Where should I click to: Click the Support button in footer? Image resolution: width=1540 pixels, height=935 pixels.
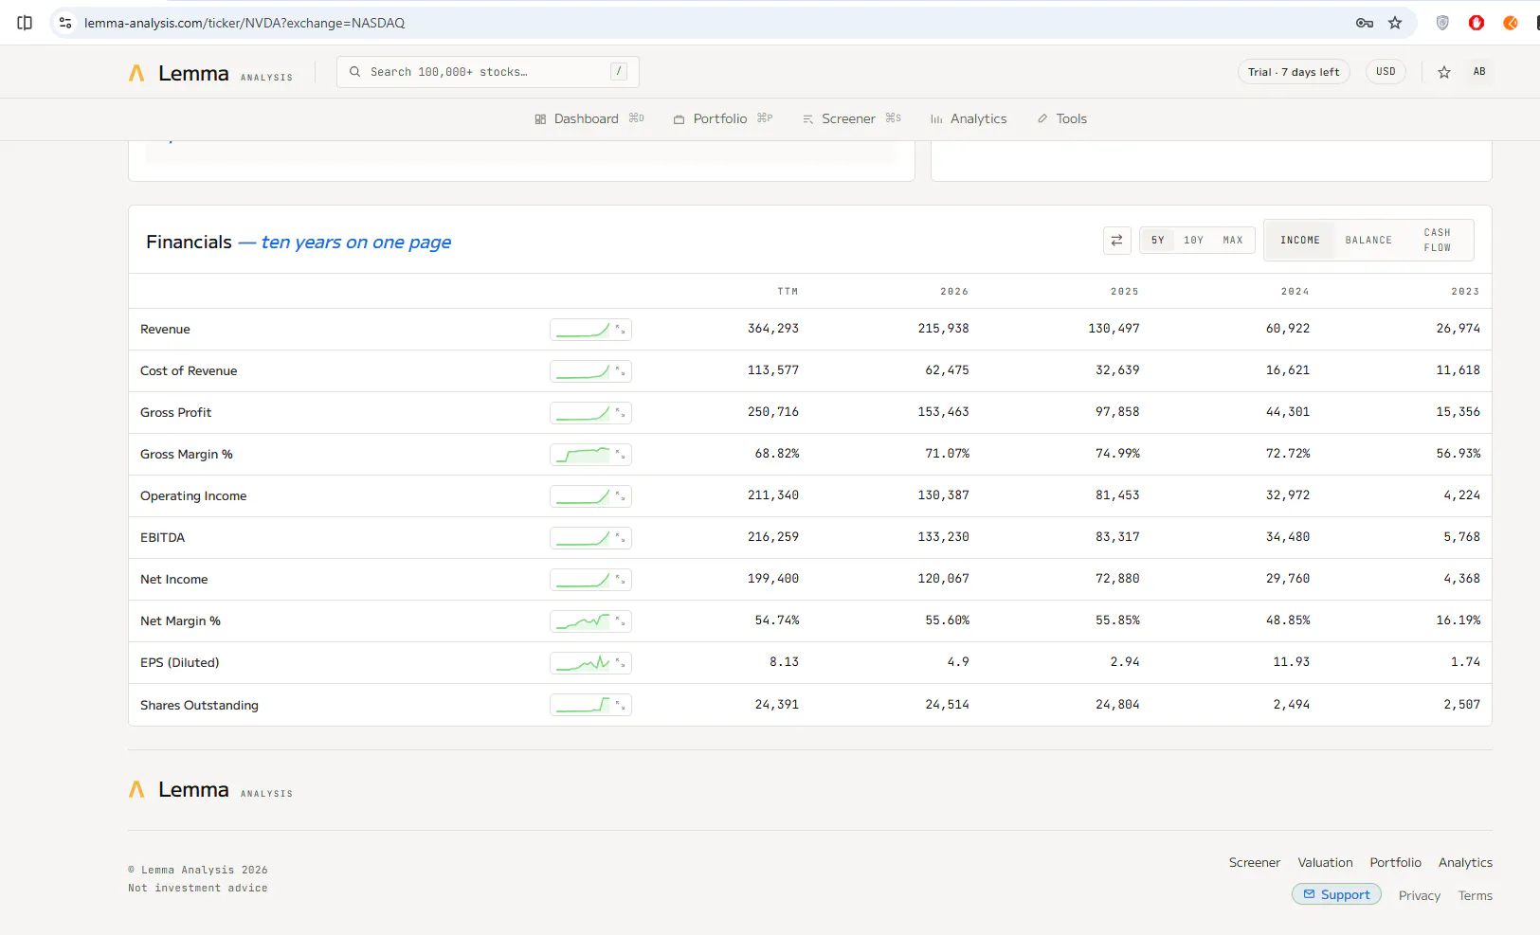pos(1336,894)
